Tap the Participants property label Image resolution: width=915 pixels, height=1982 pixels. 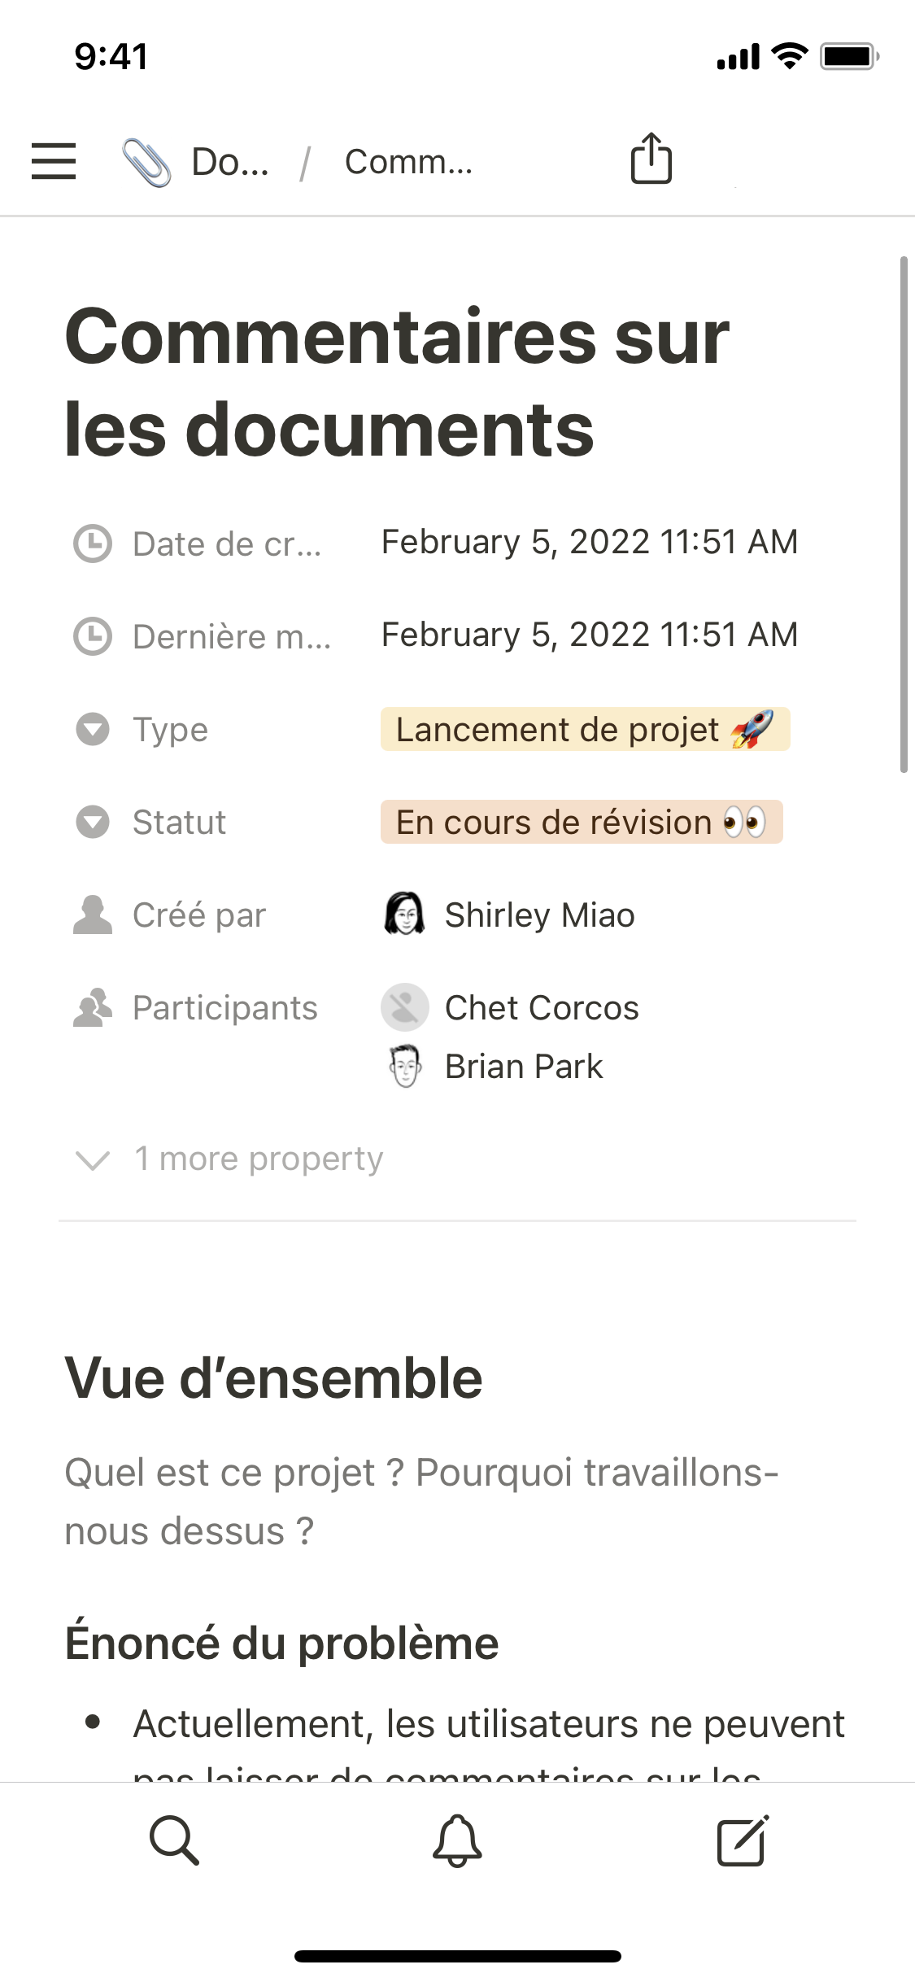(x=224, y=1007)
